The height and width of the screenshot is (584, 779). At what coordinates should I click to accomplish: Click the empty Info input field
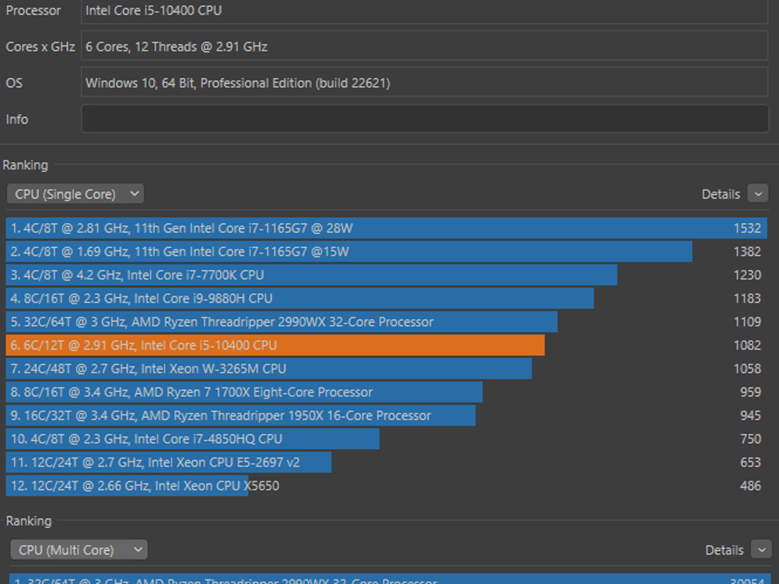click(x=425, y=119)
